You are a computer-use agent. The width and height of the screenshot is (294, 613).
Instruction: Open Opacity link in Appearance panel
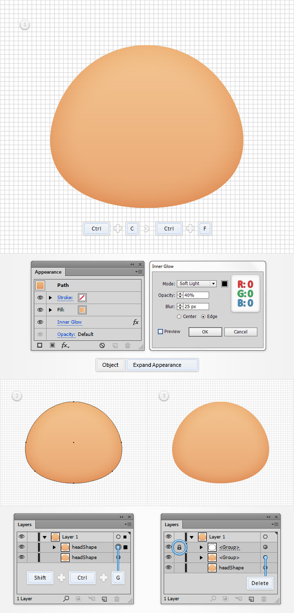click(66, 334)
